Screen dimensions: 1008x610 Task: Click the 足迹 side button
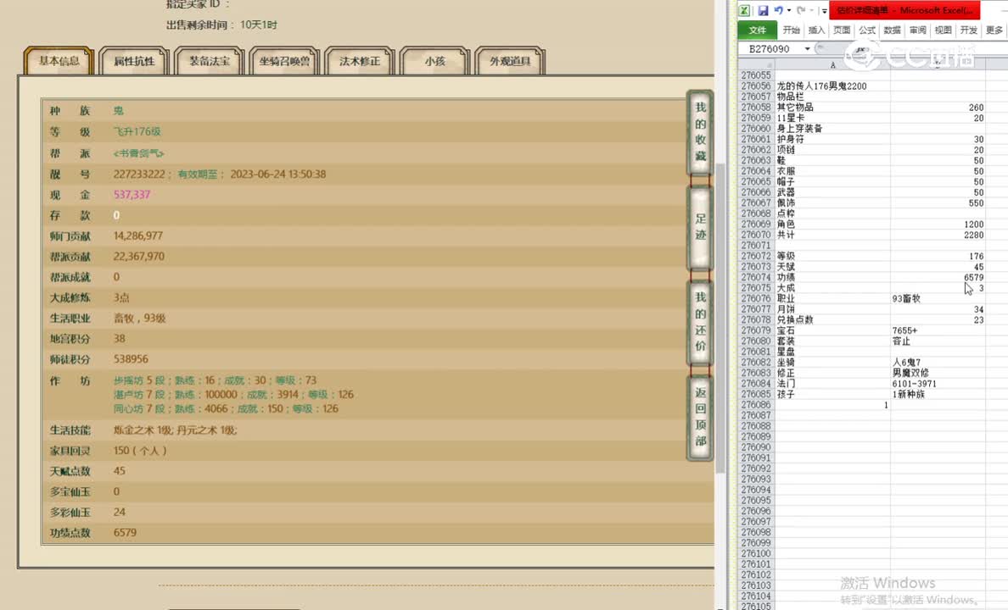pos(700,227)
